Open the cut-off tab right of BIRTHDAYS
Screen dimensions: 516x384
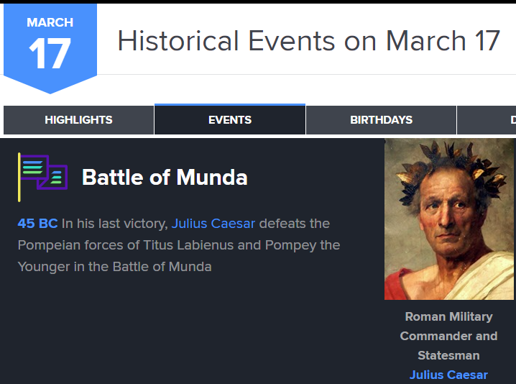487,120
